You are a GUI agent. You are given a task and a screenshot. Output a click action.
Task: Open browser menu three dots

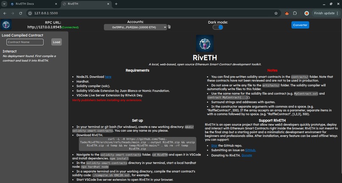338,13
